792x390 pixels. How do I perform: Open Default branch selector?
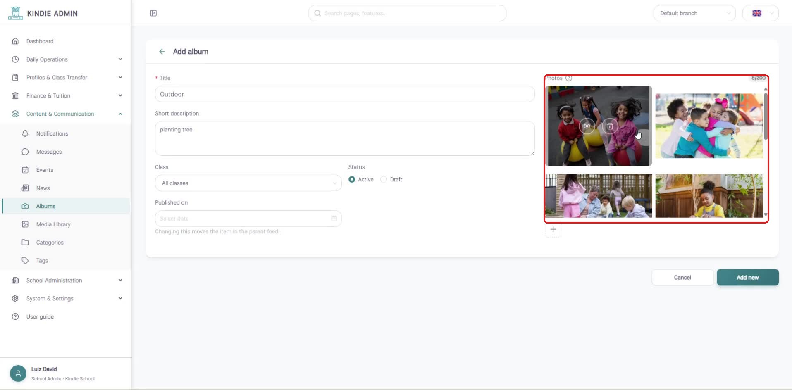[694, 13]
